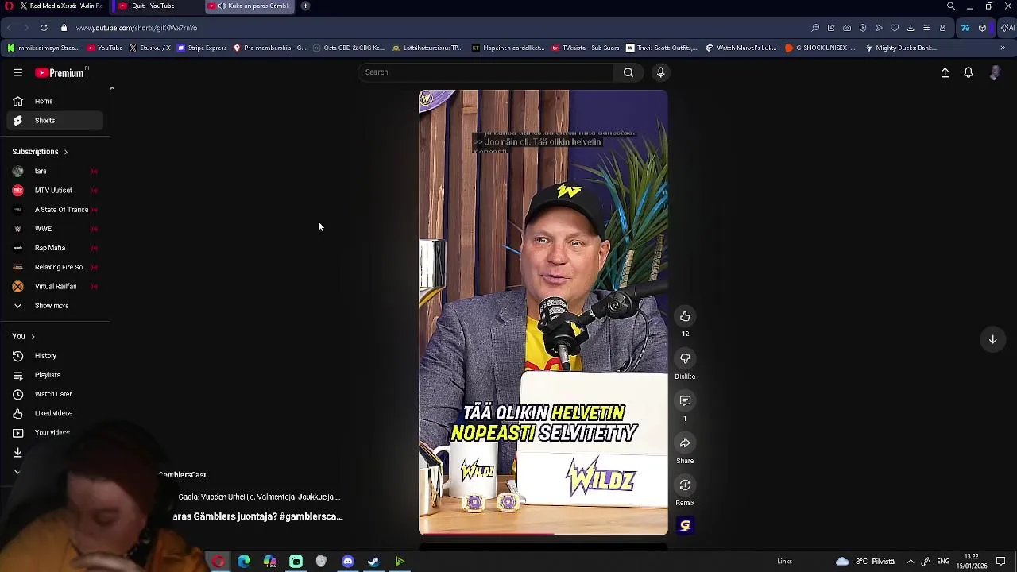
Task: Start voice search with microphone
Action: coord(660,72)
